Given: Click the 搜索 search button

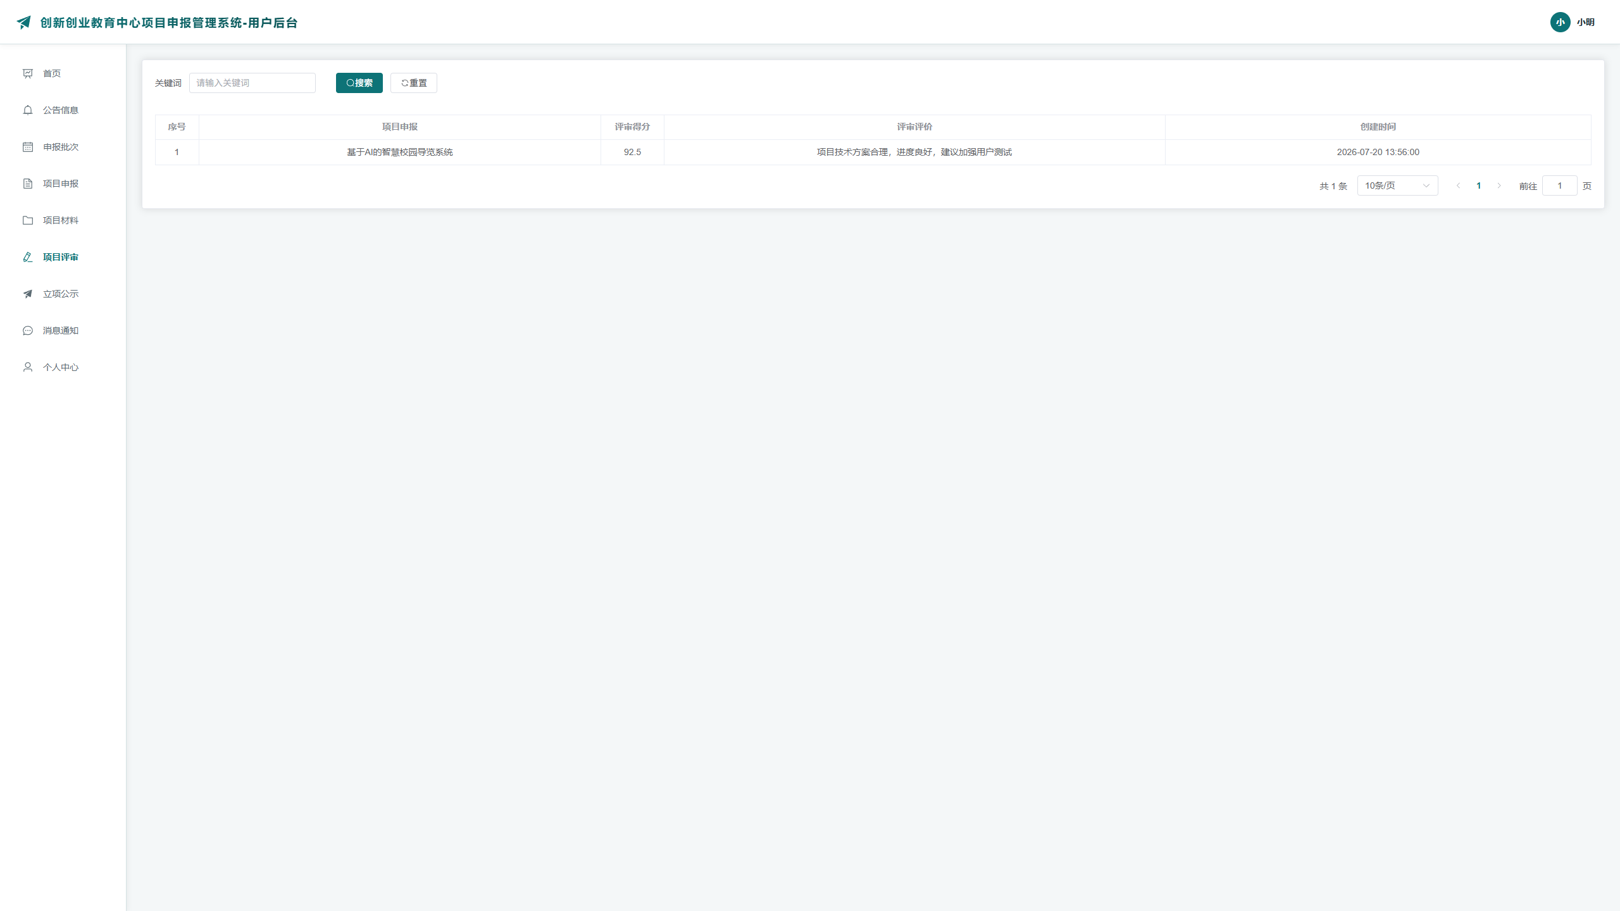Looking at the screenshot, I should 359,83.
